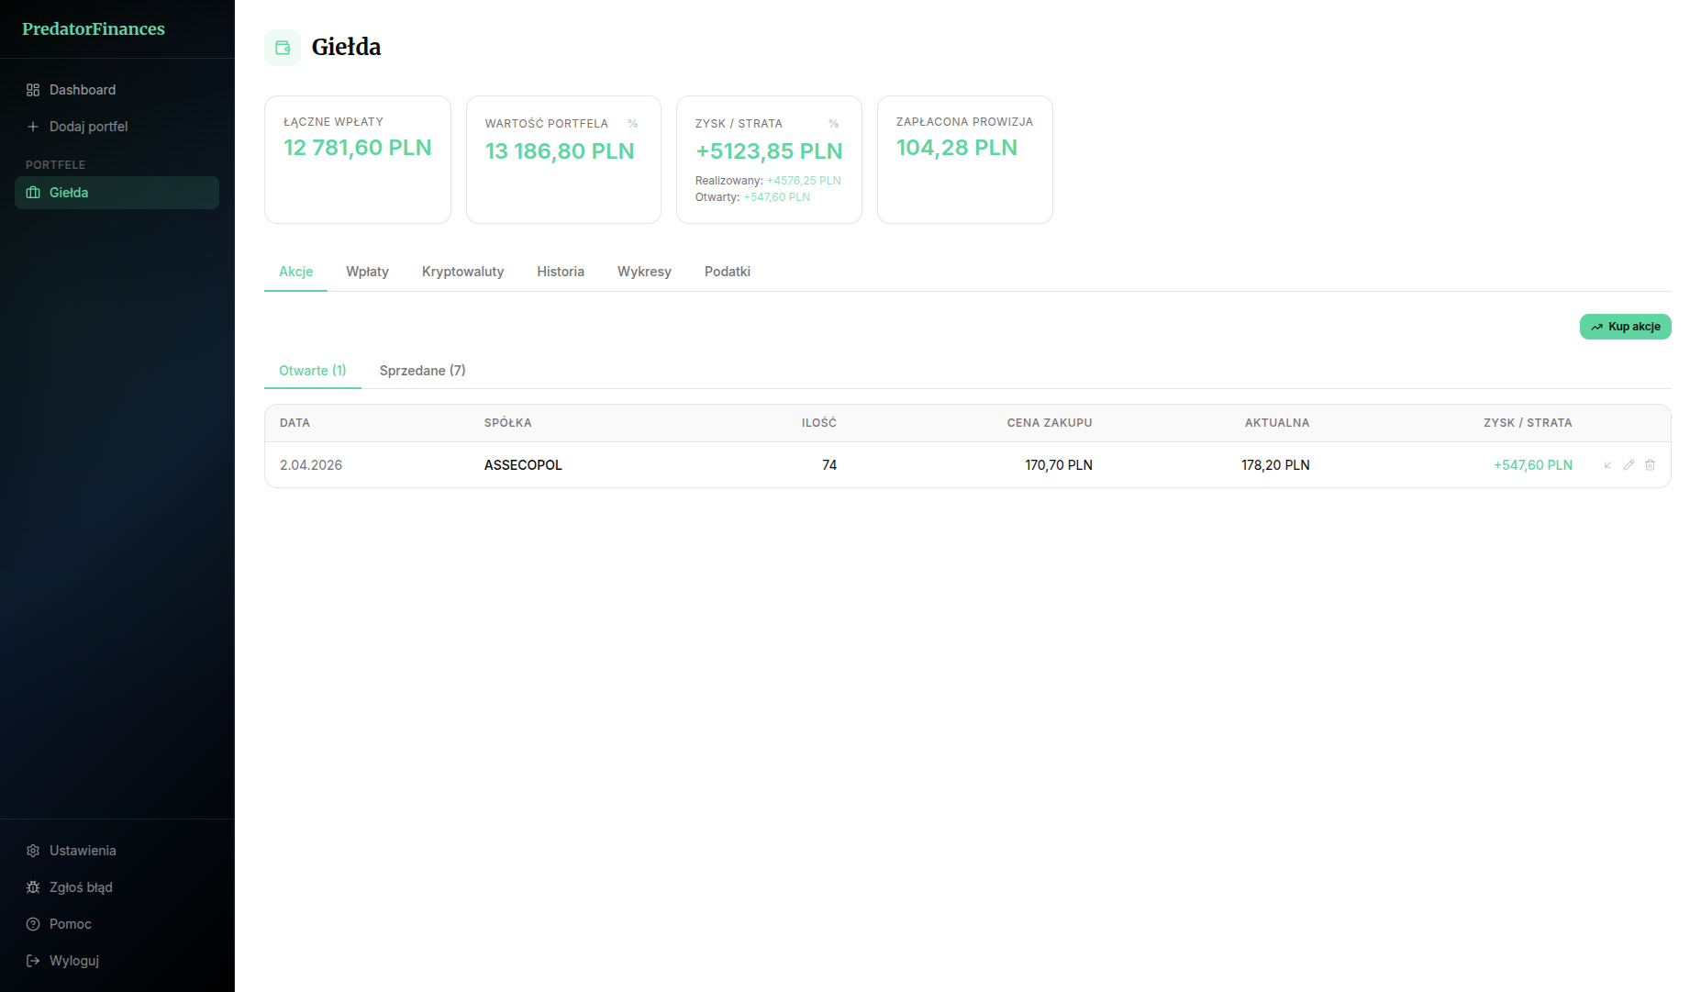Click the Kup akcje button
The height and width of the screenshot is (992, 1701).
pos(1625,327)
